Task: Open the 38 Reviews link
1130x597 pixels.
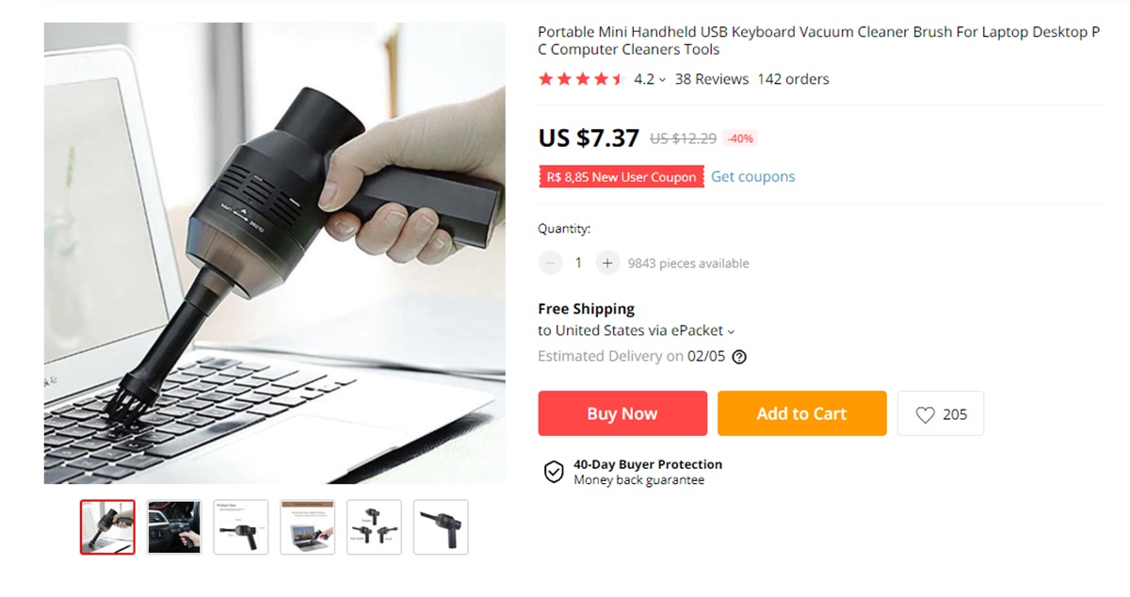Action: pyautogui.click(x=712, y=79)
